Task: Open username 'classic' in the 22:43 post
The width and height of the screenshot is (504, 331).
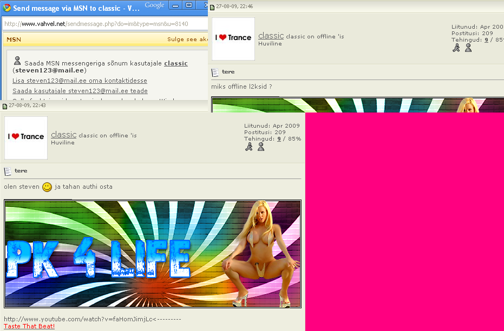Action: coord(63,135)
